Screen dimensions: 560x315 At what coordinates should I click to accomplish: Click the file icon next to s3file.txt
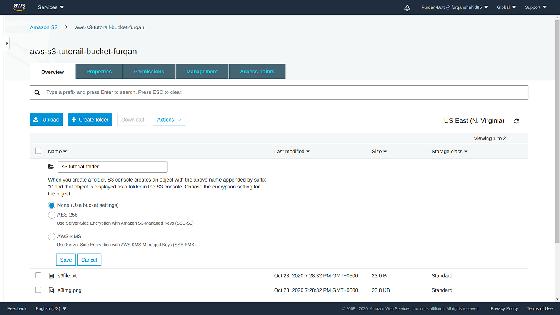(51, 275)
